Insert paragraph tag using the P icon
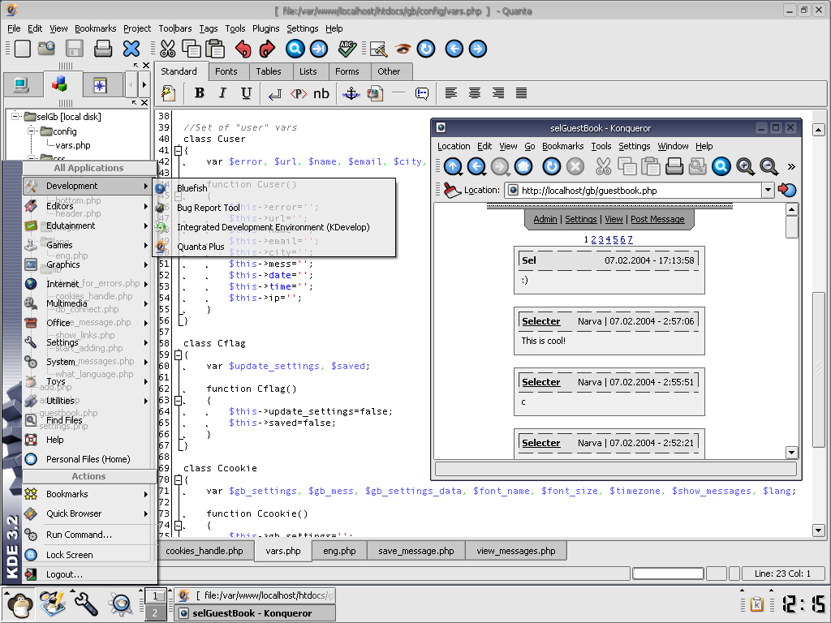The image size is (831, 623). (299, 94)
